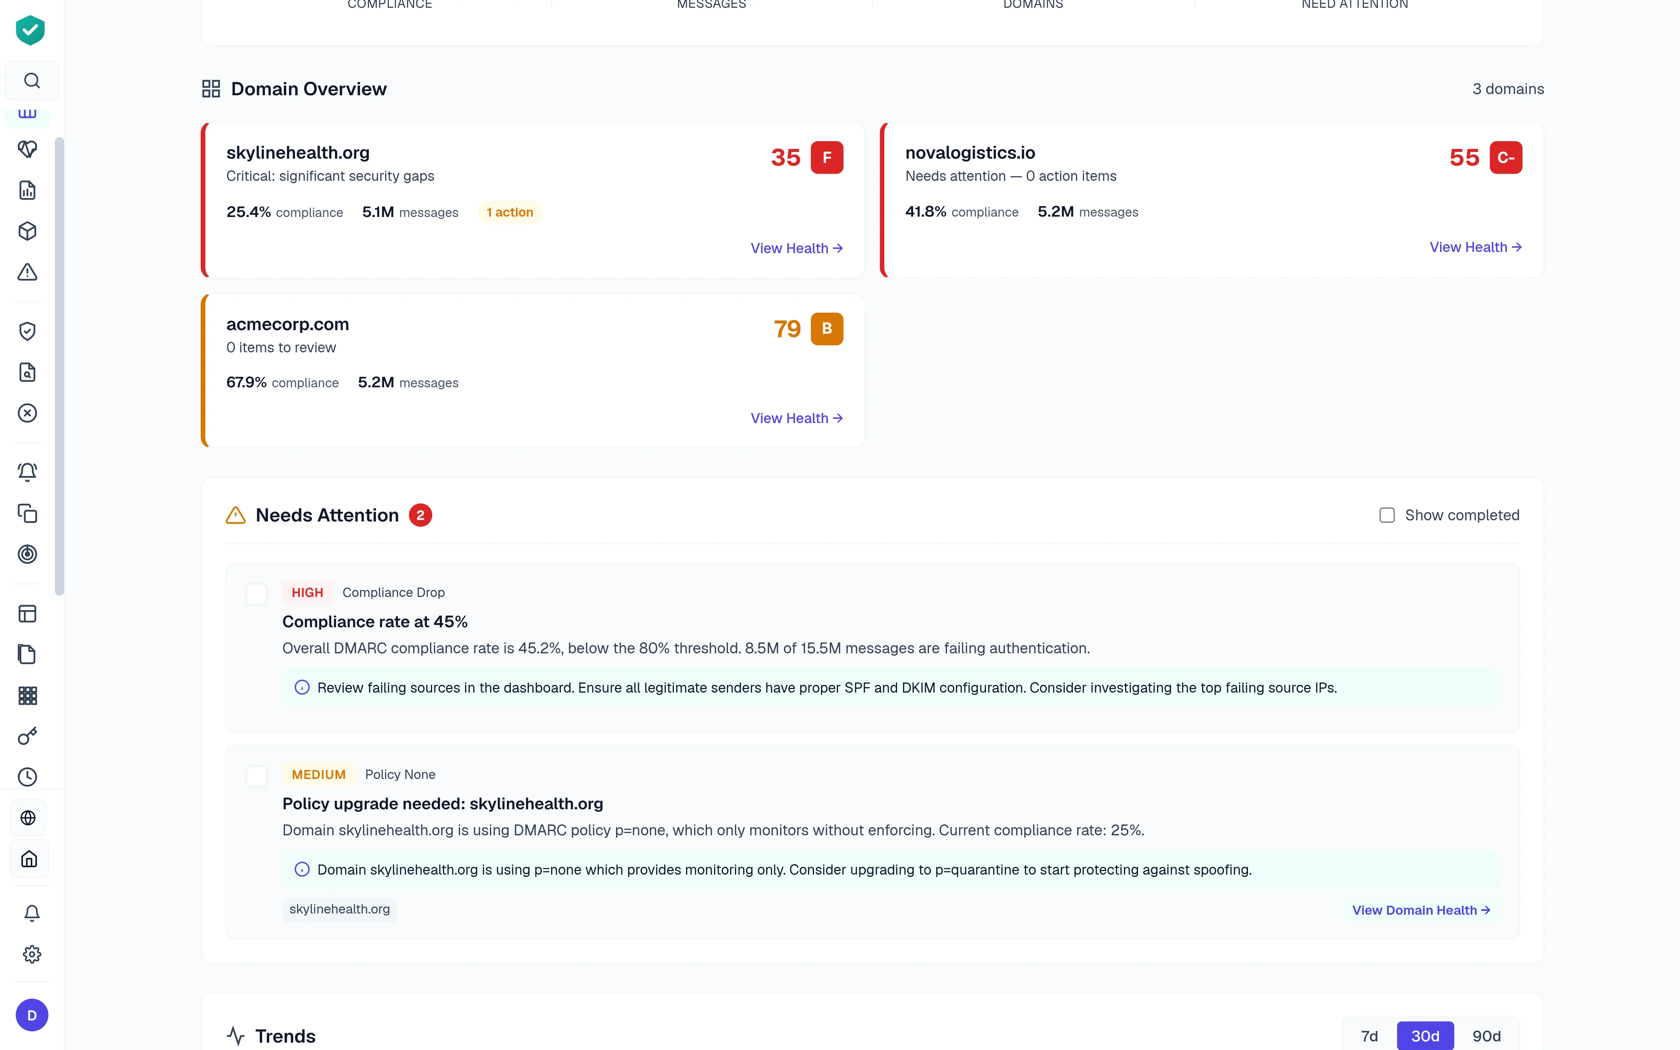View Health for skylinehealth.org
The image size is (1680, 1050).
point(797,248)
